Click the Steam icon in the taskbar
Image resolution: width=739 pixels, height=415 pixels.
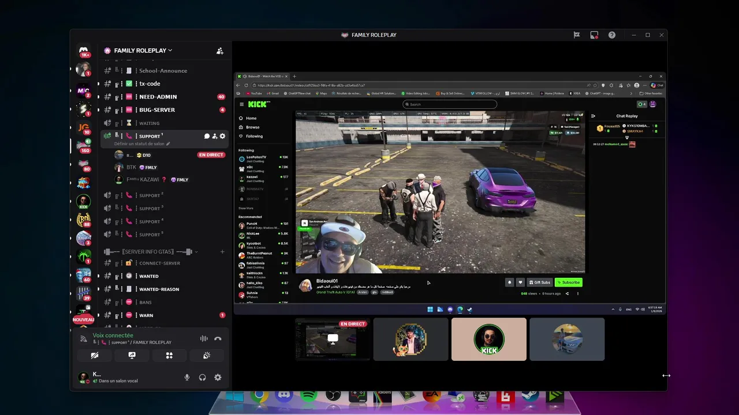pyautogui.click(x=530, y=396)
